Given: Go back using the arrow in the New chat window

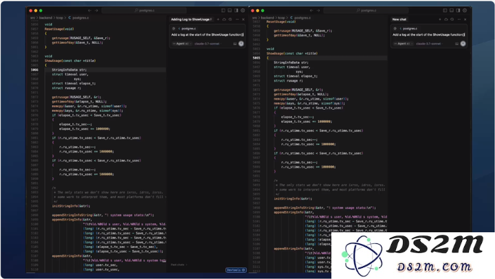Looking at the screenshot, I should point(311,10).
